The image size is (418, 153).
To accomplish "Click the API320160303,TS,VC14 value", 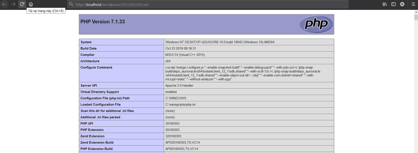I will coord(183,143).
